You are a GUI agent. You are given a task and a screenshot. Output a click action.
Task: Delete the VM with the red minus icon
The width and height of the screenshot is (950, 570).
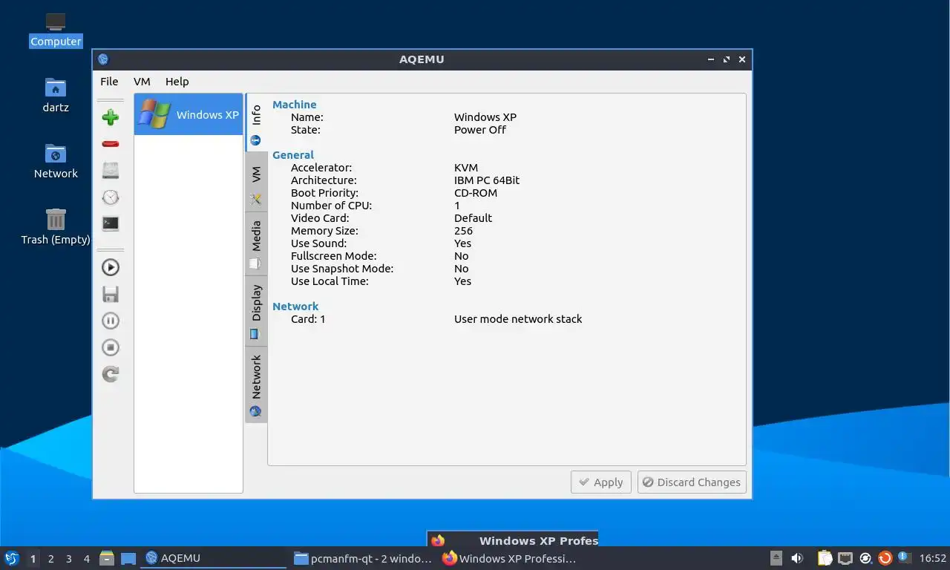(111, 144)
